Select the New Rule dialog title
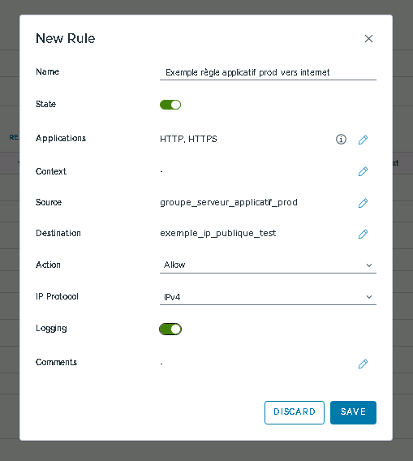 pos(65,38)
